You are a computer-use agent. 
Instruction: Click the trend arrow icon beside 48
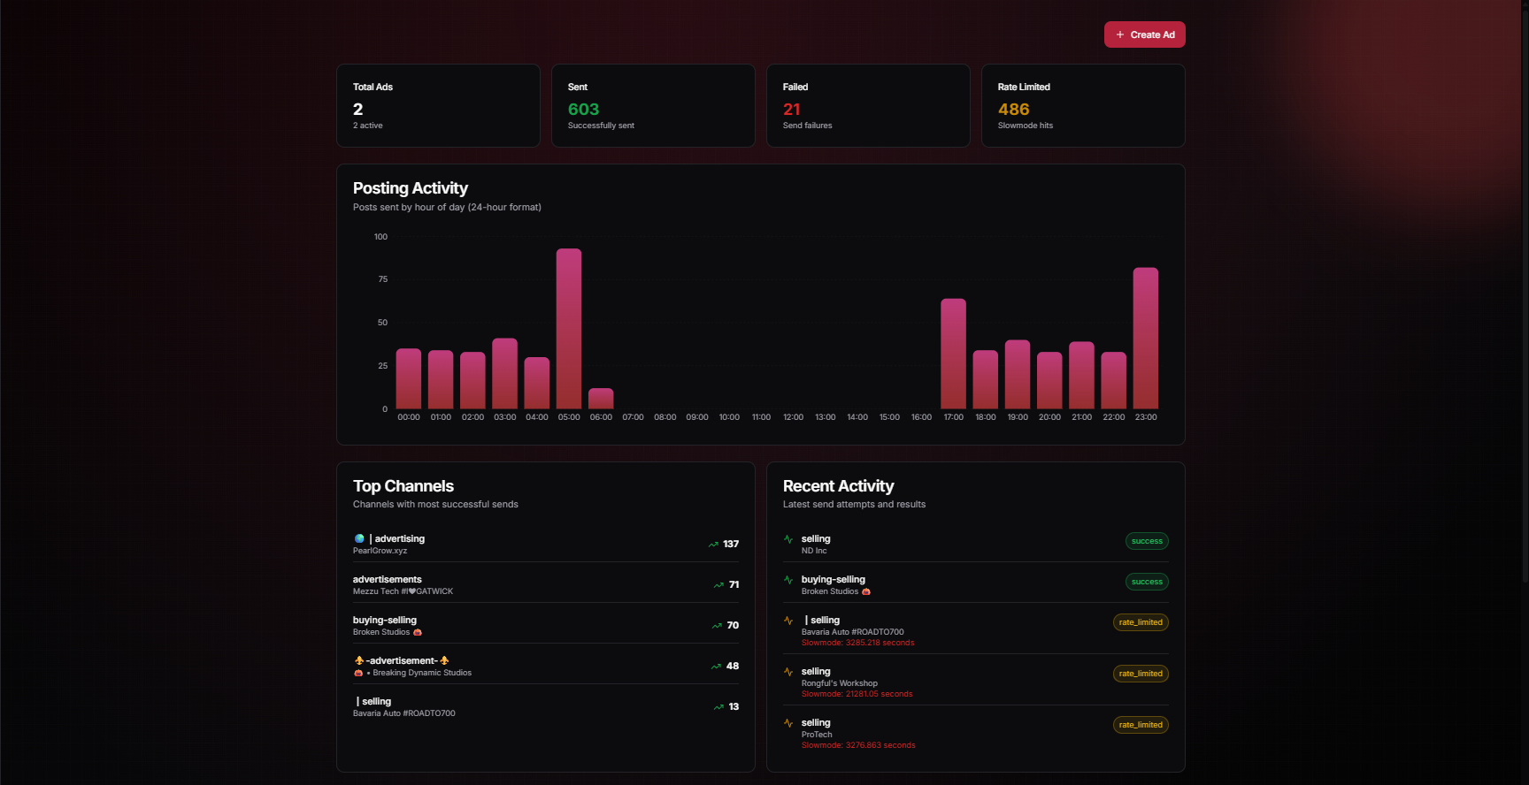pyautogui.click(x=716, y=667)
